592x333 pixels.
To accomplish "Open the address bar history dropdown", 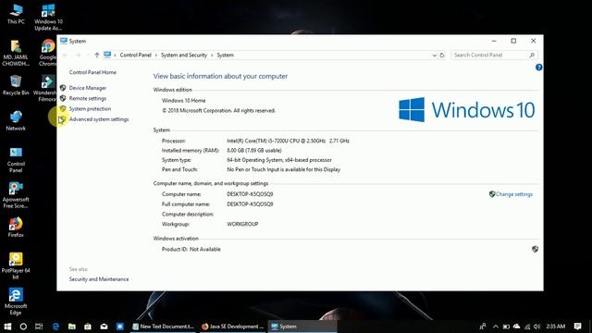I will click(434, 55).
